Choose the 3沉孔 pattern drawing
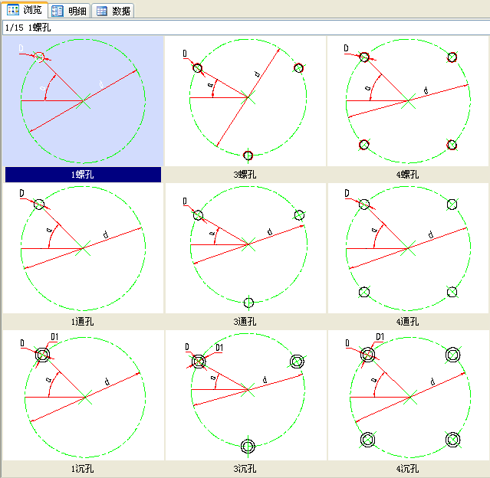 pos(245,395)
